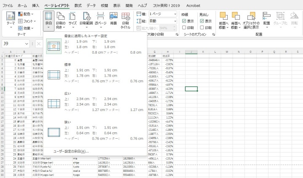The height and width of the screenshot is (178, 303).
Task: Open the 配置 align menu
Action: [x=266, y=20]
